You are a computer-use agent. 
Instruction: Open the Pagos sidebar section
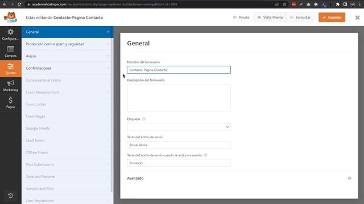tap(10, 103)
